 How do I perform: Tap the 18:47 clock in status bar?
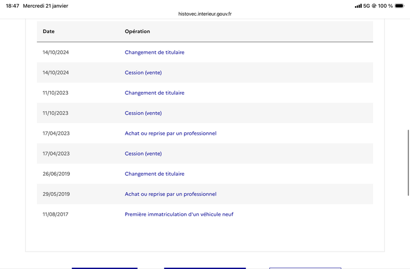point(12,6)
